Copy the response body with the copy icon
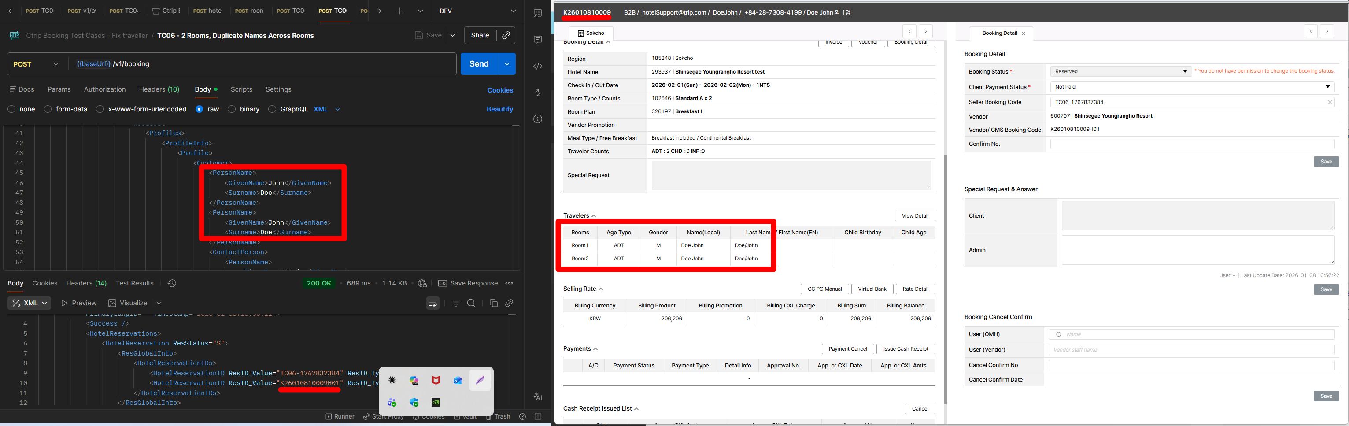The height and width of the screenshot is (426, 1349). (493, 303)
